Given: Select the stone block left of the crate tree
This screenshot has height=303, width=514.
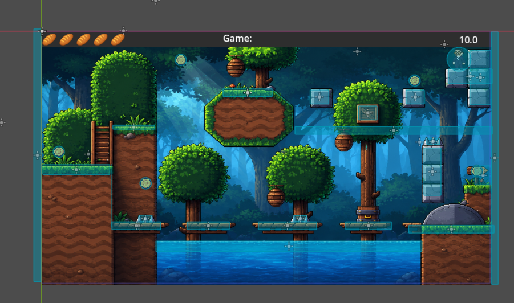Looking at the screenshot, I should click(x=321, y=97).
